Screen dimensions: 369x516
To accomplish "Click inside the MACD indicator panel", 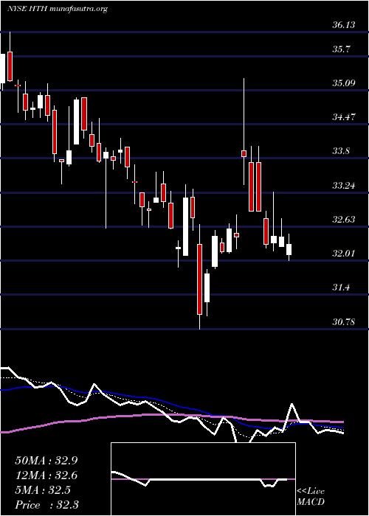I will 203,479.
